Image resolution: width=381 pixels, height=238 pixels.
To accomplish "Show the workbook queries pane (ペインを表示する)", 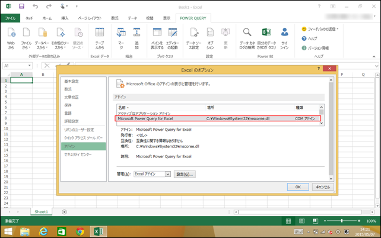I will pos(157,38).
